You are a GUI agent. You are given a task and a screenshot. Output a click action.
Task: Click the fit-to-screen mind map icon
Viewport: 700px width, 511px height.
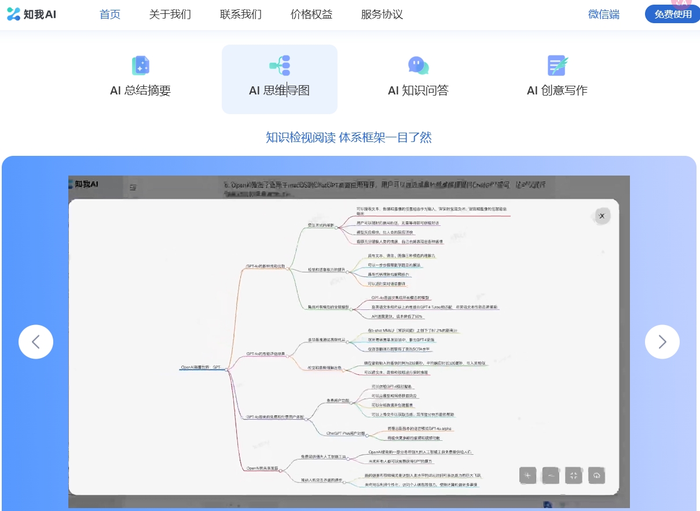574,475
